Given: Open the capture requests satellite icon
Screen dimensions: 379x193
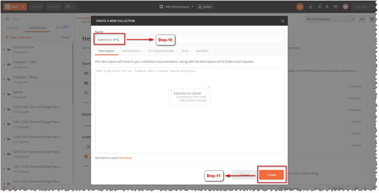Looking at the screenshot, I should (311, 7).
